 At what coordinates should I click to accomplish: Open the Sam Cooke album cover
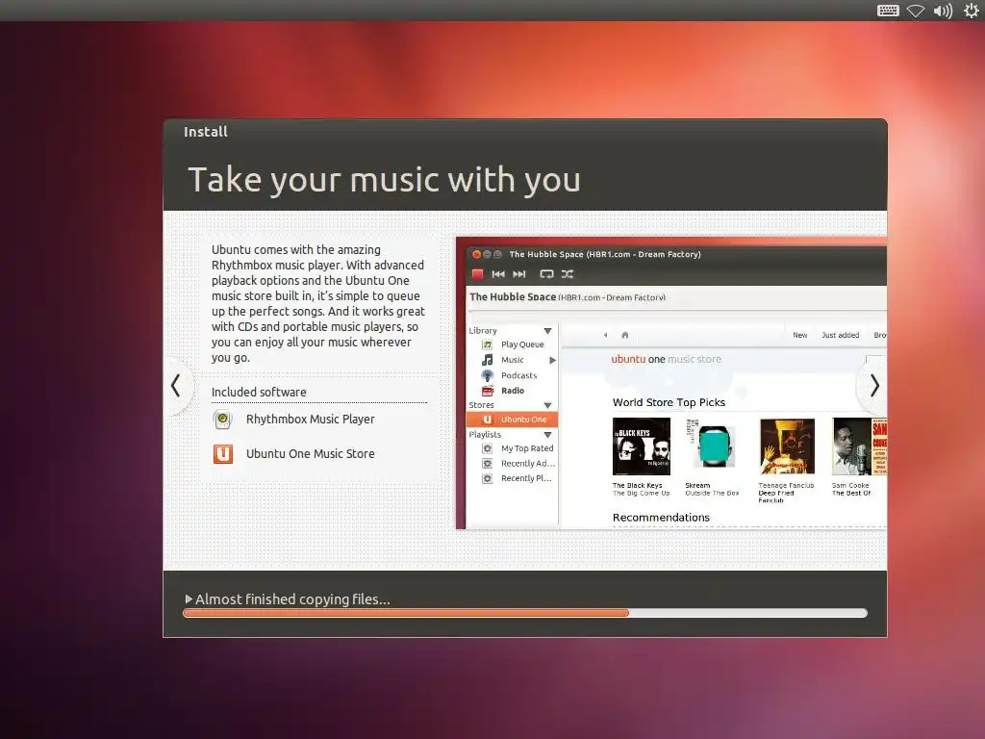click(x=859, y=446)
